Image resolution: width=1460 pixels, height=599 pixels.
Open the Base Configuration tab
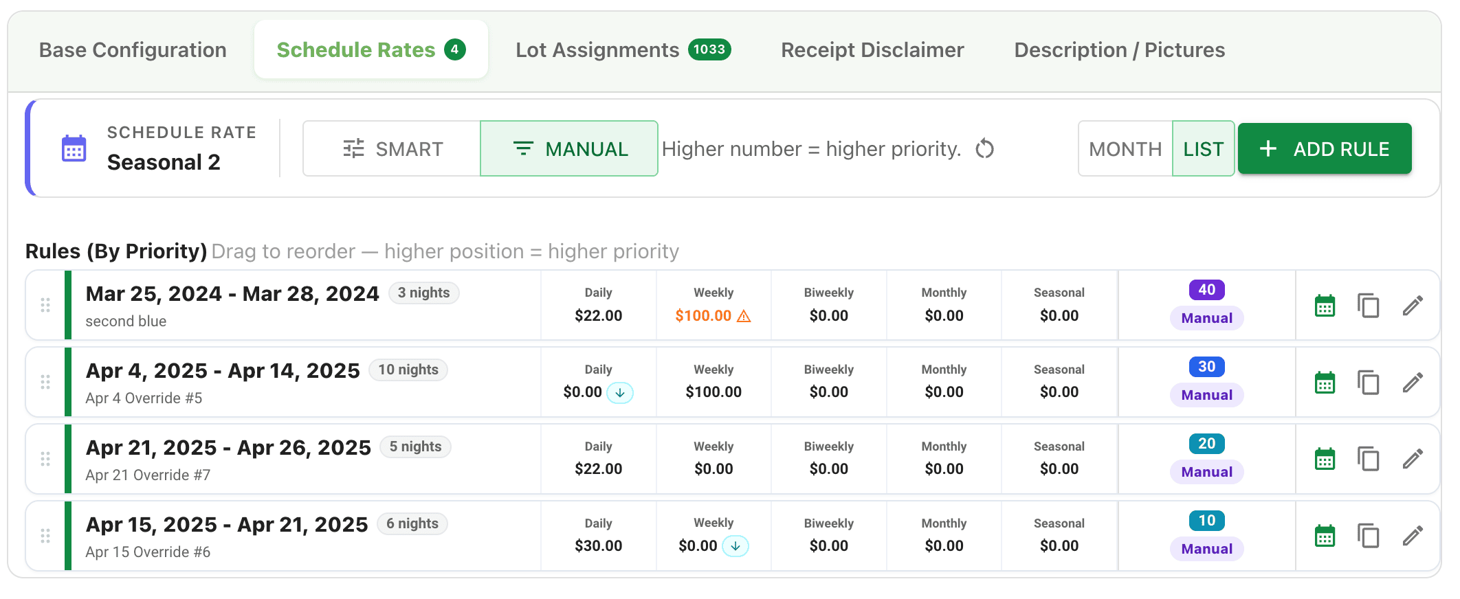pyautogui.click(x=133, y=49)
